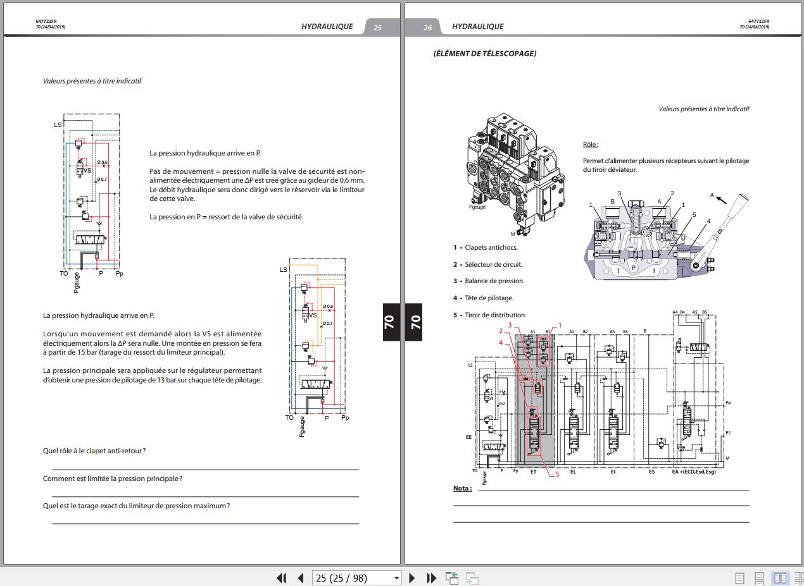
Task: Enable continuous scrolling page layout
Action: (x=760, y=578)
